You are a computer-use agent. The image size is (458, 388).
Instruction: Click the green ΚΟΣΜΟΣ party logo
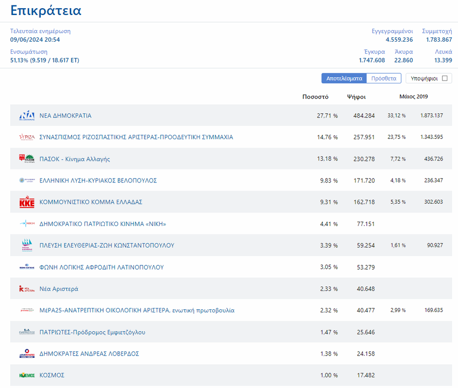pos(27,375)
